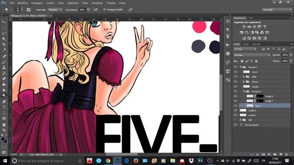Delete layer with trash icon
This screenshot has width=294, height=165.
tap(286, 154)
